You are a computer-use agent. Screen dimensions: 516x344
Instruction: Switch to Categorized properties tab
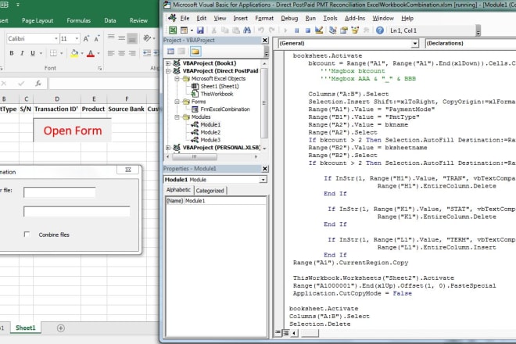(x=210, y=191)
